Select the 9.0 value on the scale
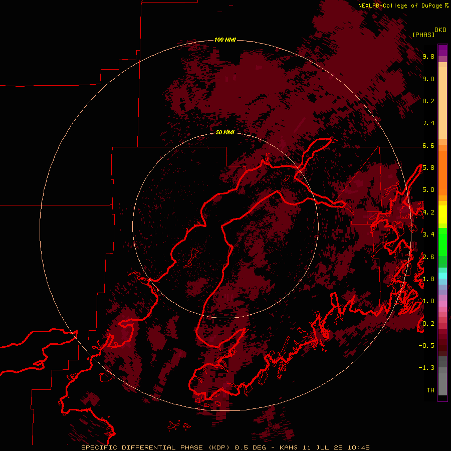This screenshot has width=451, height=451. [428, 79]
